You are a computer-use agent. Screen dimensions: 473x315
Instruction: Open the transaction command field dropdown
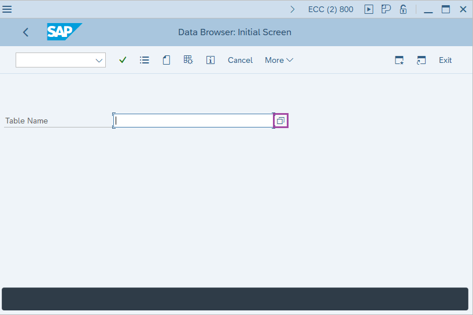99,60
